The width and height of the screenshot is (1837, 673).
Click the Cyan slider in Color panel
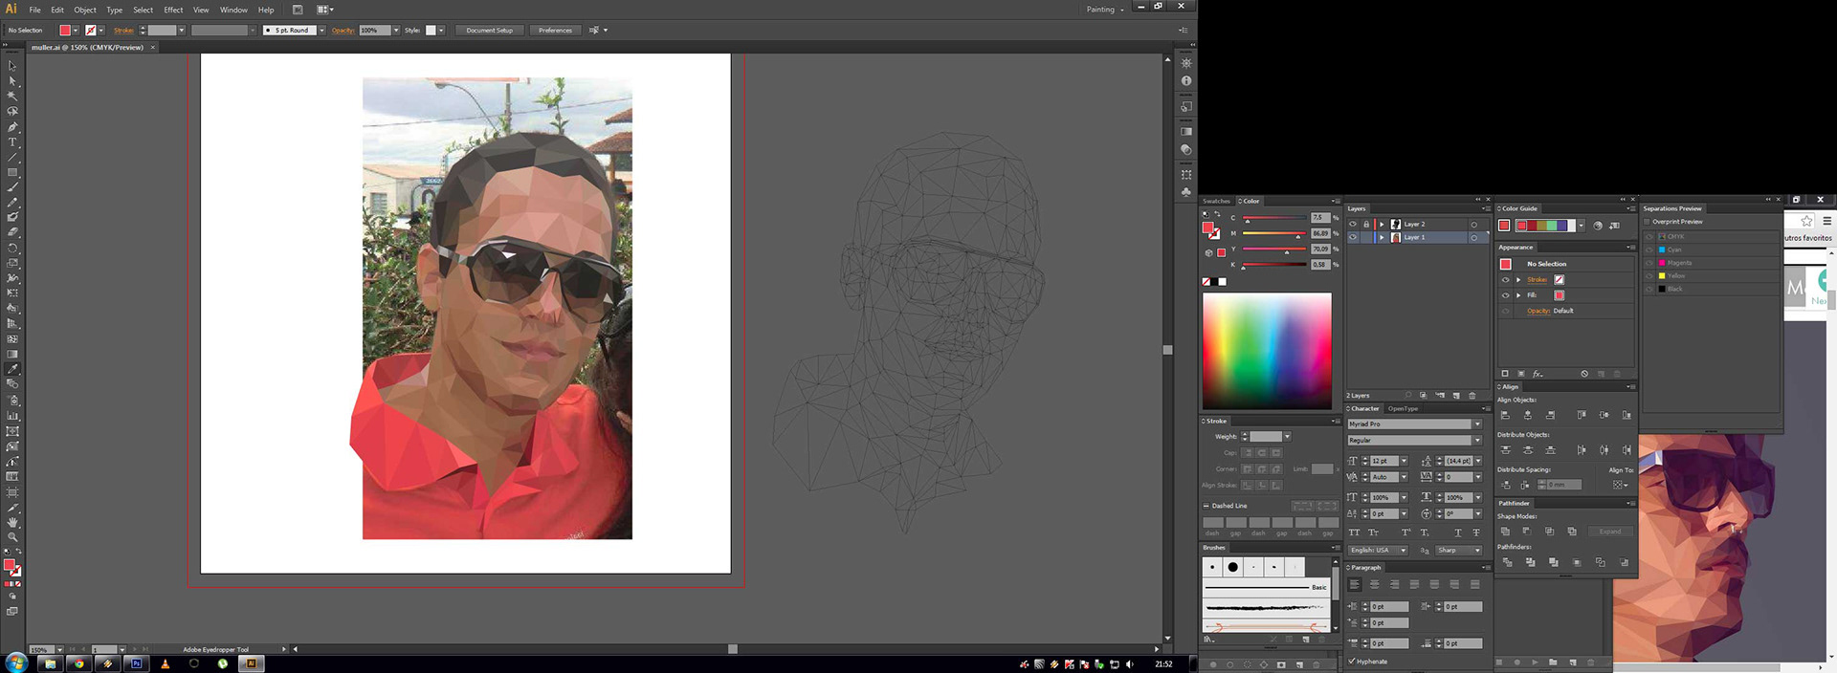click(1274, 219)
